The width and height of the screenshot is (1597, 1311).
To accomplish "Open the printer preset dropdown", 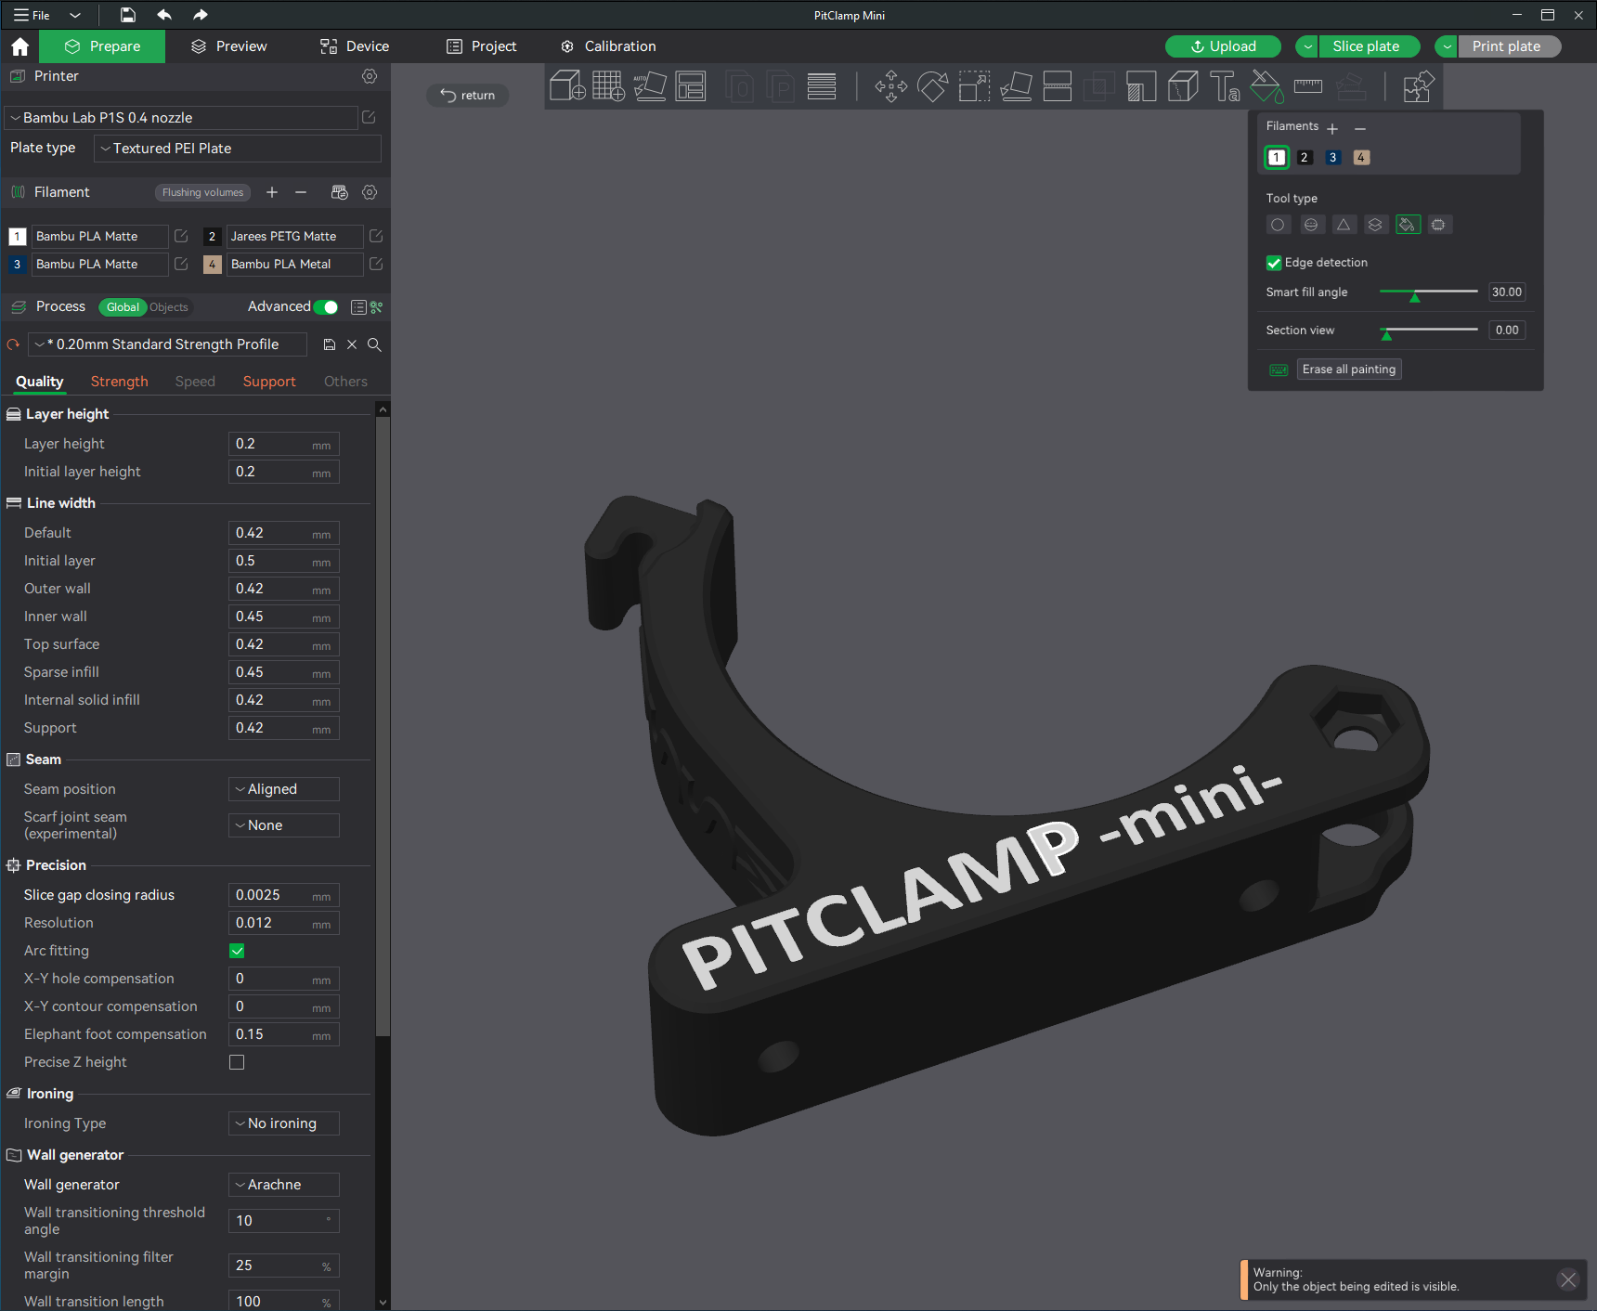I will point(181,118).
